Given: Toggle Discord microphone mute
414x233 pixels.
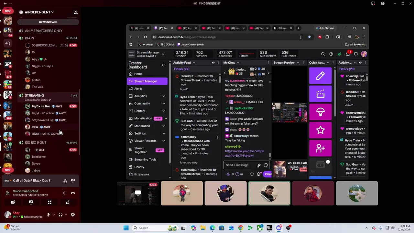Looking at the screenshot, I should pyautogui.click(x=48, y=215).
